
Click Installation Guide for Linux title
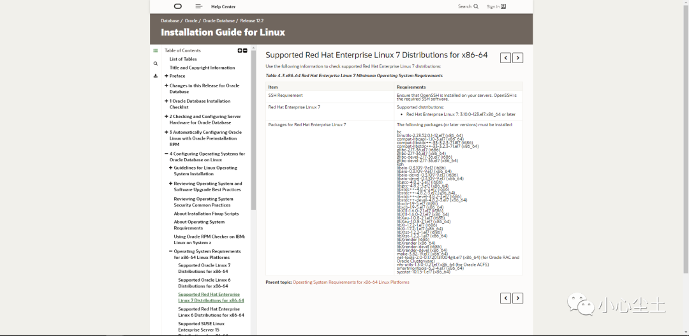pos(223,32)
